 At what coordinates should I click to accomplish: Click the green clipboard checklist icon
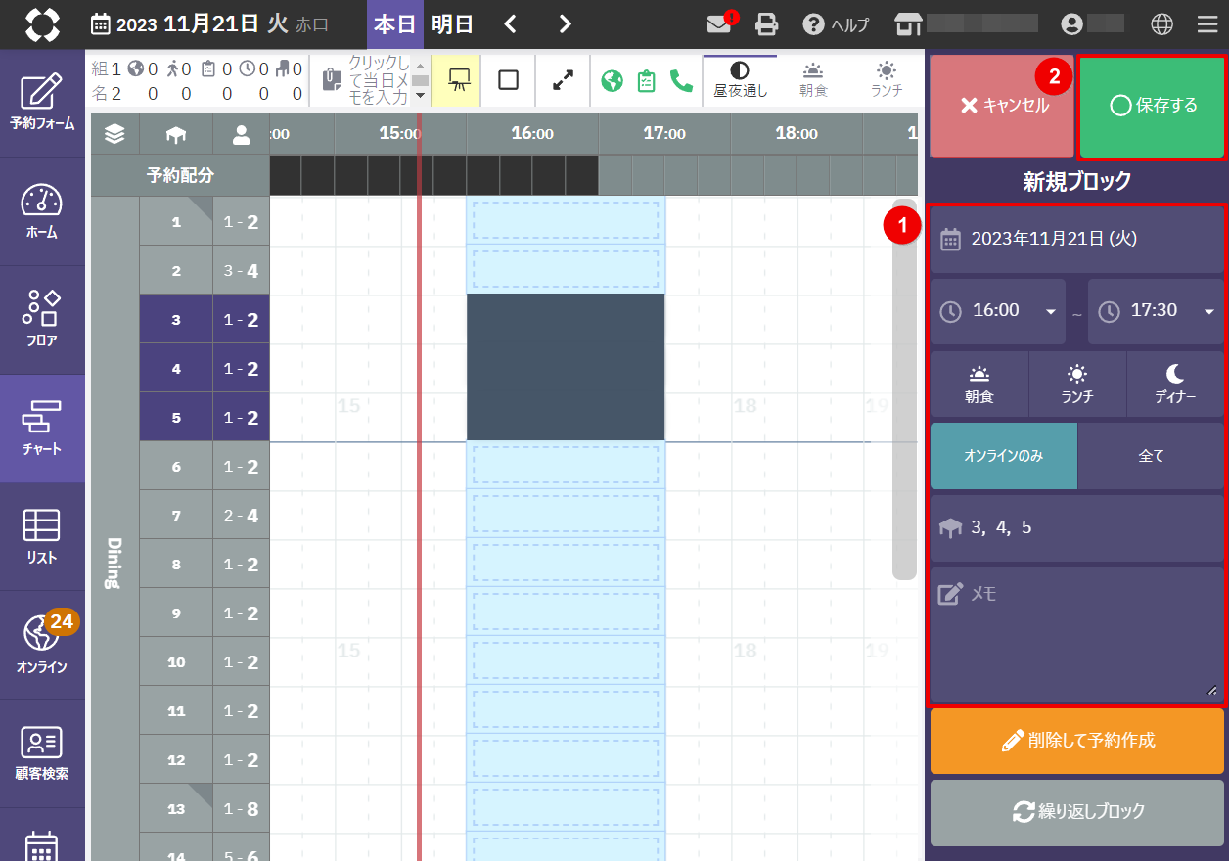click(x=646, y=80)
